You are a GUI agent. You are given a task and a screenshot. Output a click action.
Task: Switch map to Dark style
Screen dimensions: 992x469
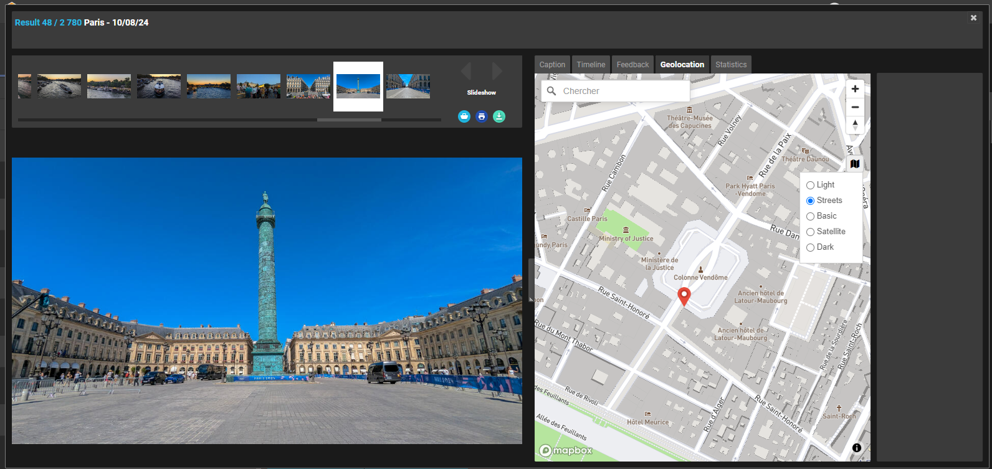[x=811, y=247]
